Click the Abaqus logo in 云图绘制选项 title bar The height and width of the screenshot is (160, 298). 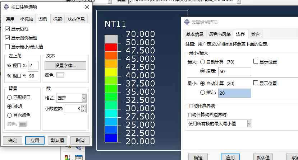click(x=187, y=22)
